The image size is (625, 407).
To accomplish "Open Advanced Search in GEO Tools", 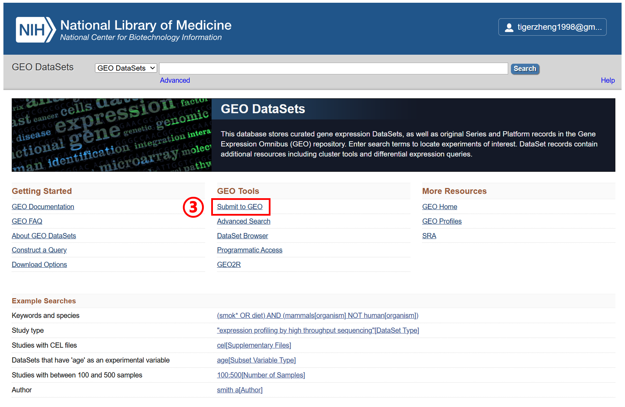I will click(x=243, y=221).
